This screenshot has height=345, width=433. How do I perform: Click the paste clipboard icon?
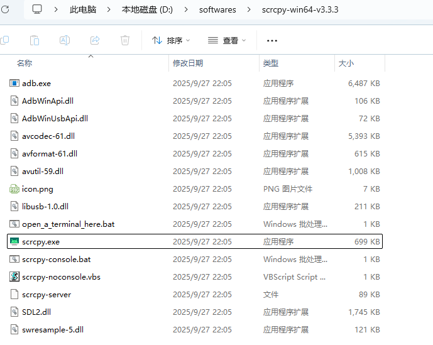35,40
